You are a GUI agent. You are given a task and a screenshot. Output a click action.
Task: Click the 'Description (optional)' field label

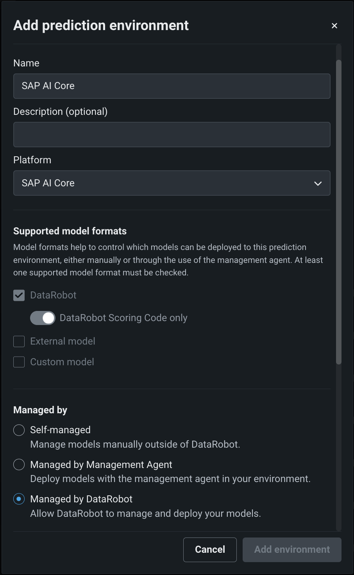tap(60, 112)
